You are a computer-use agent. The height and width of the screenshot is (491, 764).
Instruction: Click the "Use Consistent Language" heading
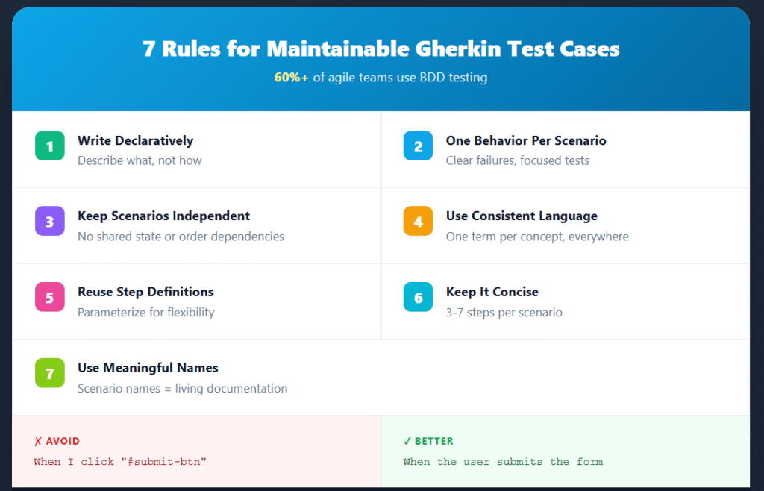[x=522, y=216]
